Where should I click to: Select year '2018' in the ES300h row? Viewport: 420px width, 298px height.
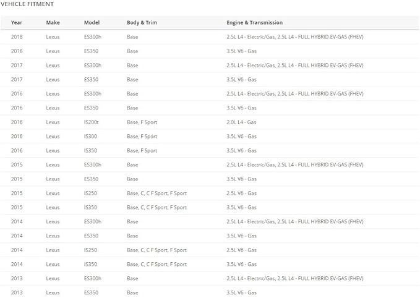17,37
